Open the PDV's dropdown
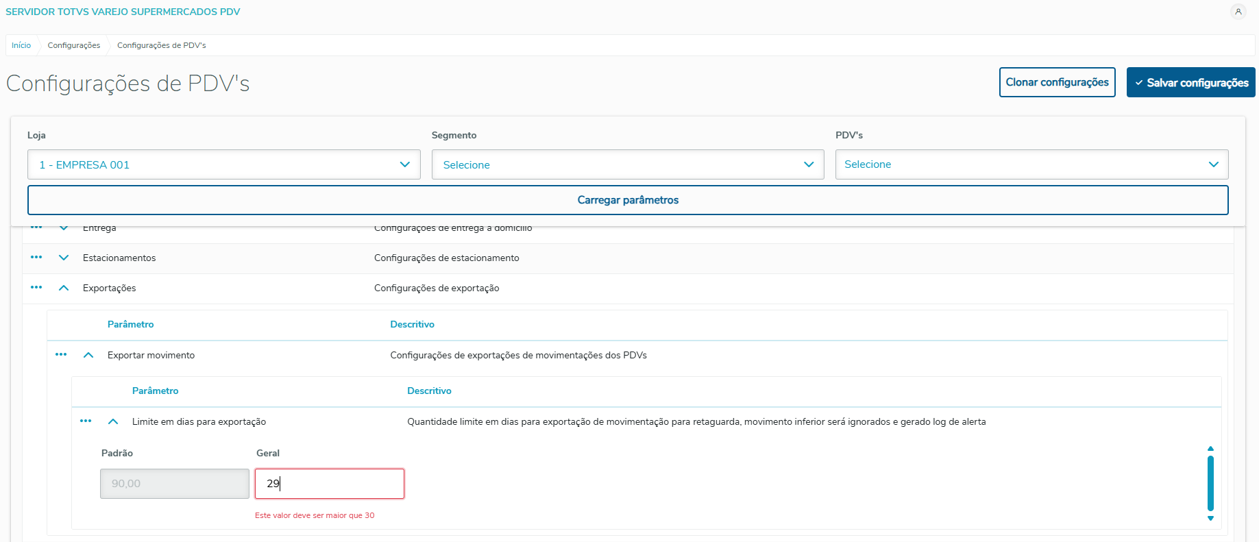Screen dimensions: 1259x542 tap(1031, 164)
